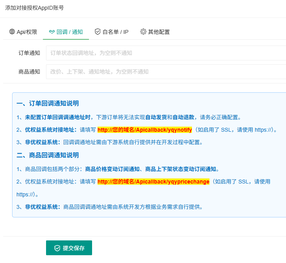Viewport: 286px width, 263px height.
Task: Click the link icon beside 回调 / 通知
Action: click(x=52, y=32)
